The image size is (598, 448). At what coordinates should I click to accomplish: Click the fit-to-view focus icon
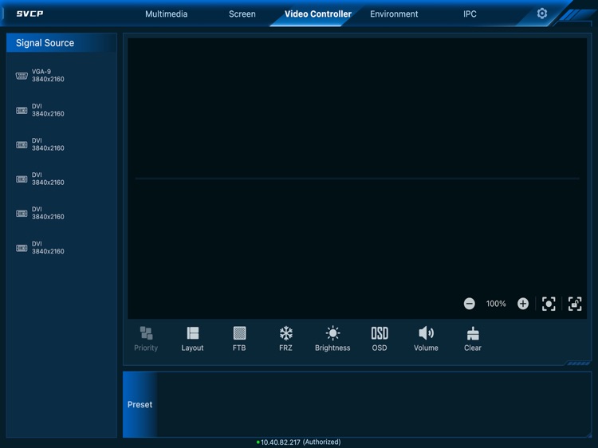(549, 304)
